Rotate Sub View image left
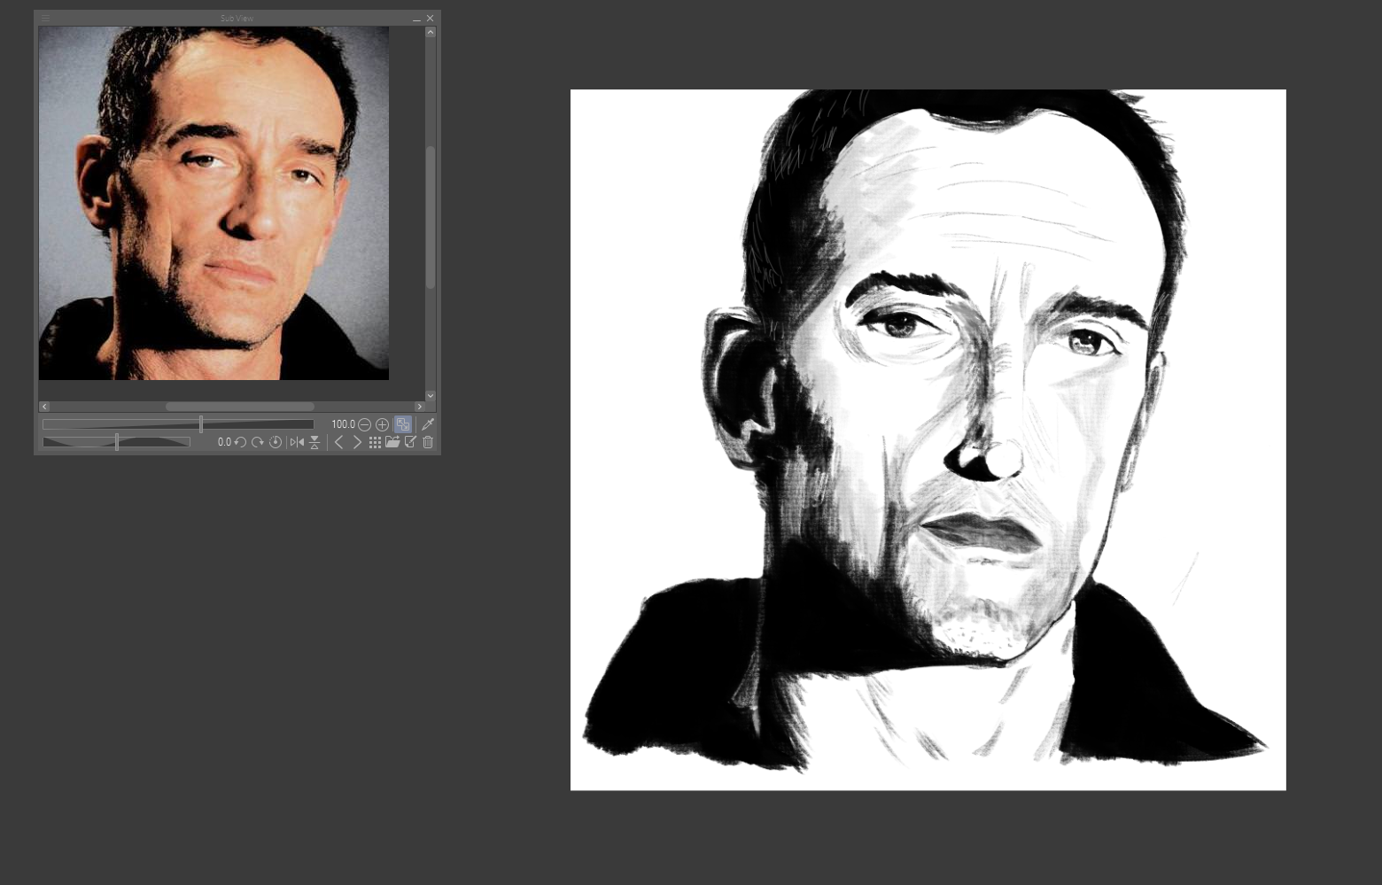 click(x=240, y=442)
